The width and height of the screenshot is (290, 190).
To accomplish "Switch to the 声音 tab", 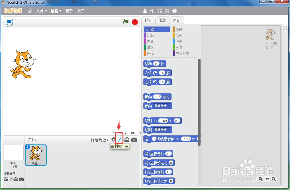I will (x=177, y=20).
